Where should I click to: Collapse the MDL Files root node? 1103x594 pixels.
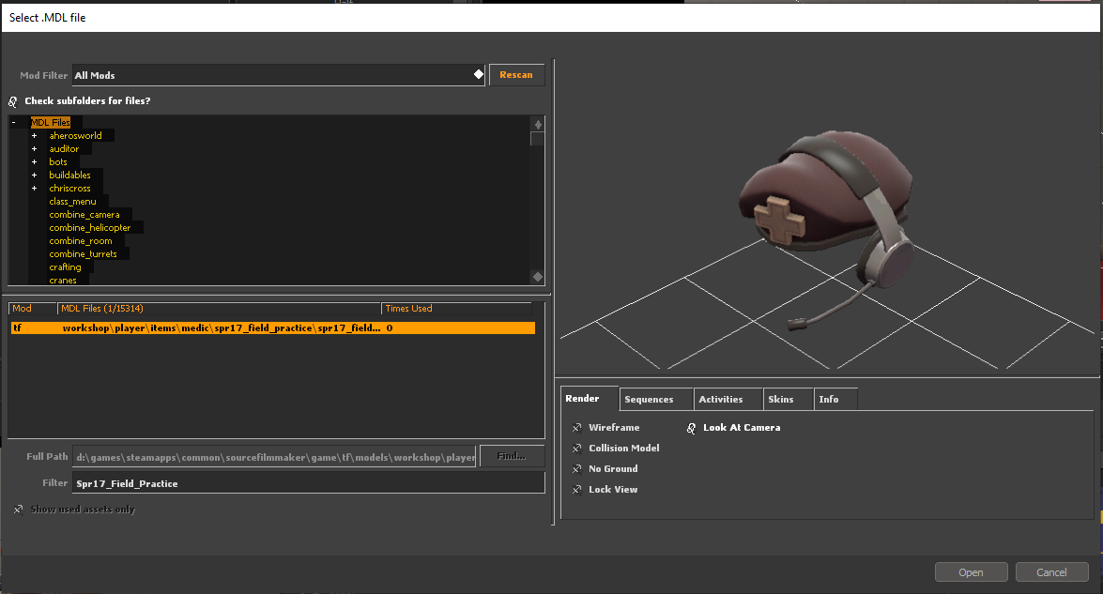[14, 123]
